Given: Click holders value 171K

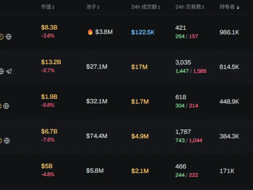Looking at the screenshot, I should (227, 171).
